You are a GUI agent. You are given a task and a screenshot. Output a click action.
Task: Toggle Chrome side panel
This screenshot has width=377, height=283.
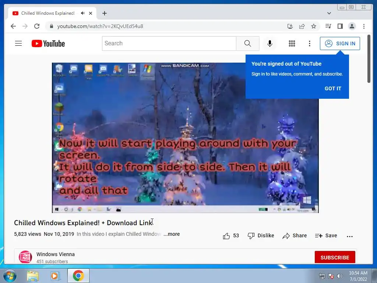pos(340,26)
